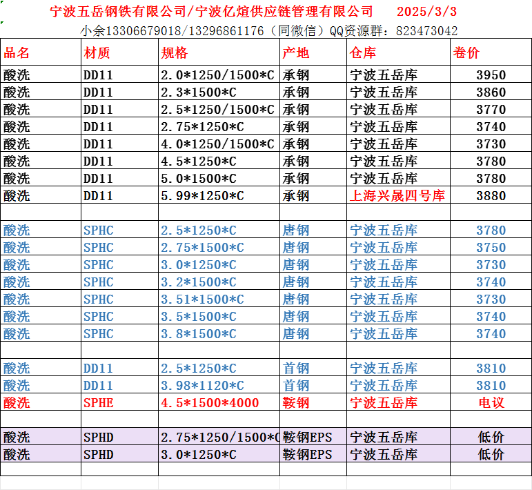Image resolution: width=532 pixels, height=490 pixels.
Task: Click the spec cell 4.0*1250/1500*C
Action: [219, 144]
